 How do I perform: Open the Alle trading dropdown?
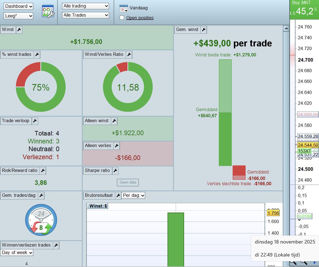[x=85, y=6]
